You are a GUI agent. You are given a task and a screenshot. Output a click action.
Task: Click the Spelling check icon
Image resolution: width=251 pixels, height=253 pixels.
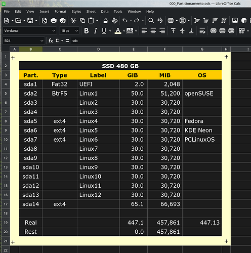[x=160, y=21]
